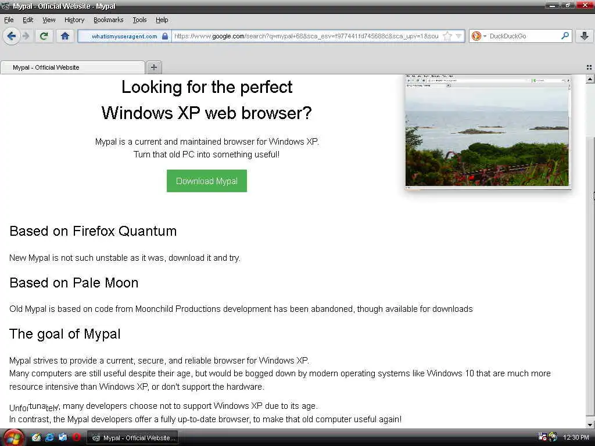Open the File menu
This screenshot has width=595, height=446.
(x=9, y=20)
